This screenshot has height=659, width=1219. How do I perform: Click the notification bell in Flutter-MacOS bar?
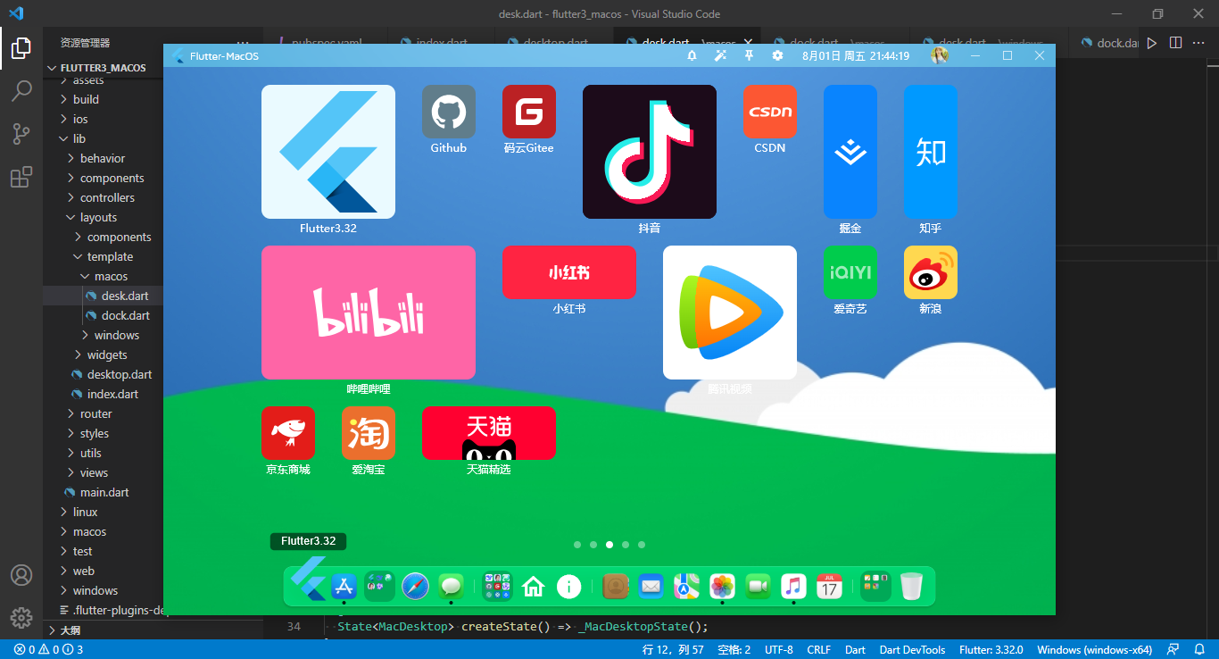692,55
